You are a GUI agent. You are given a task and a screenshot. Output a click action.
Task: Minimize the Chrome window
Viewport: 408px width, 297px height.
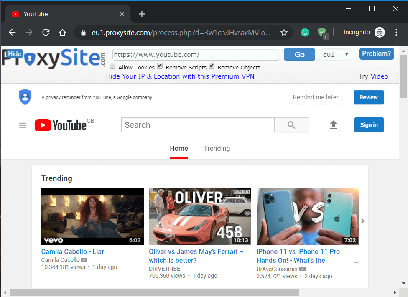pyautogui.click(x=348, y=9)
